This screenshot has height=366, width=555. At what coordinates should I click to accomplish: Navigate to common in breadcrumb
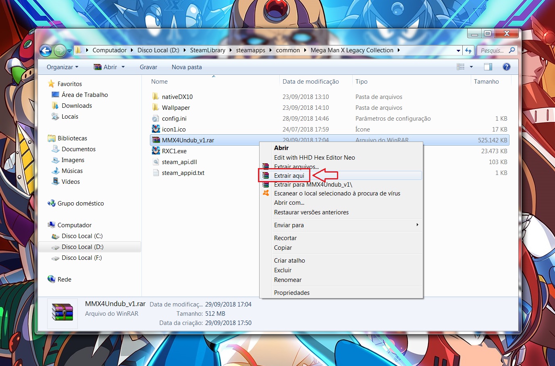click(288, 50)
